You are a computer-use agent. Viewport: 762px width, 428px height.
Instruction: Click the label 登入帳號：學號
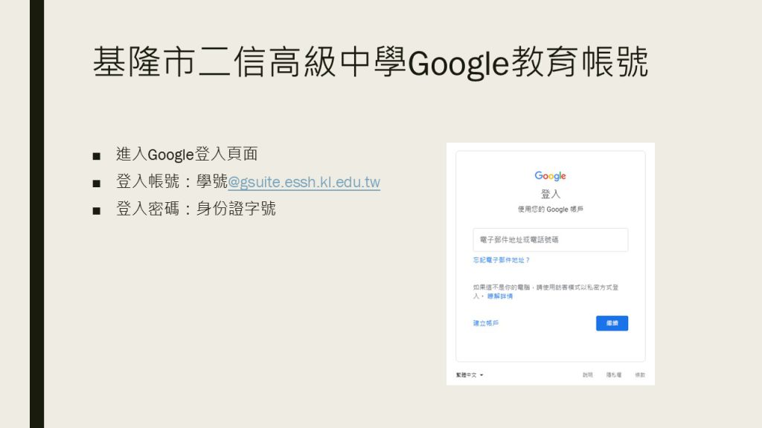(x=172, y=181)
